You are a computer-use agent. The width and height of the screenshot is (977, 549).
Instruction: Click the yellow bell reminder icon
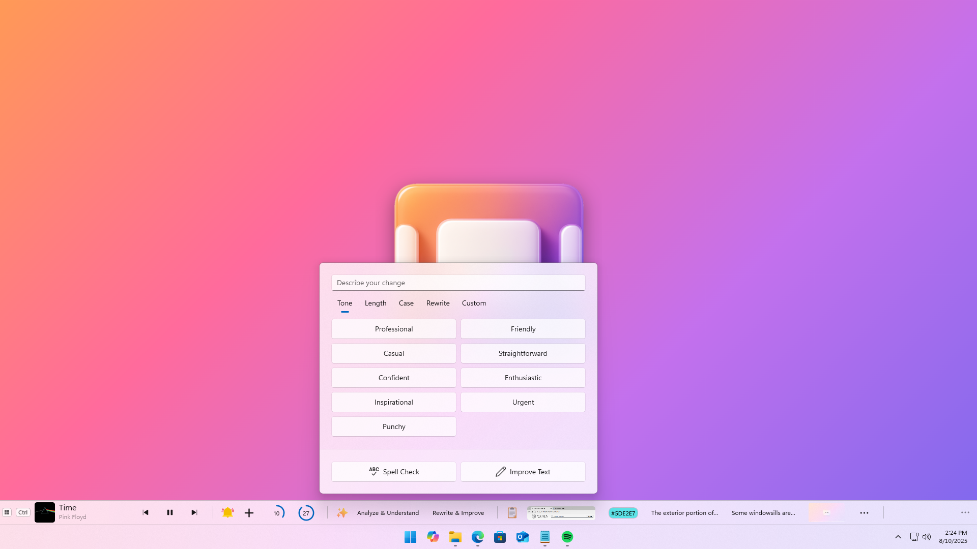(227, 512)
